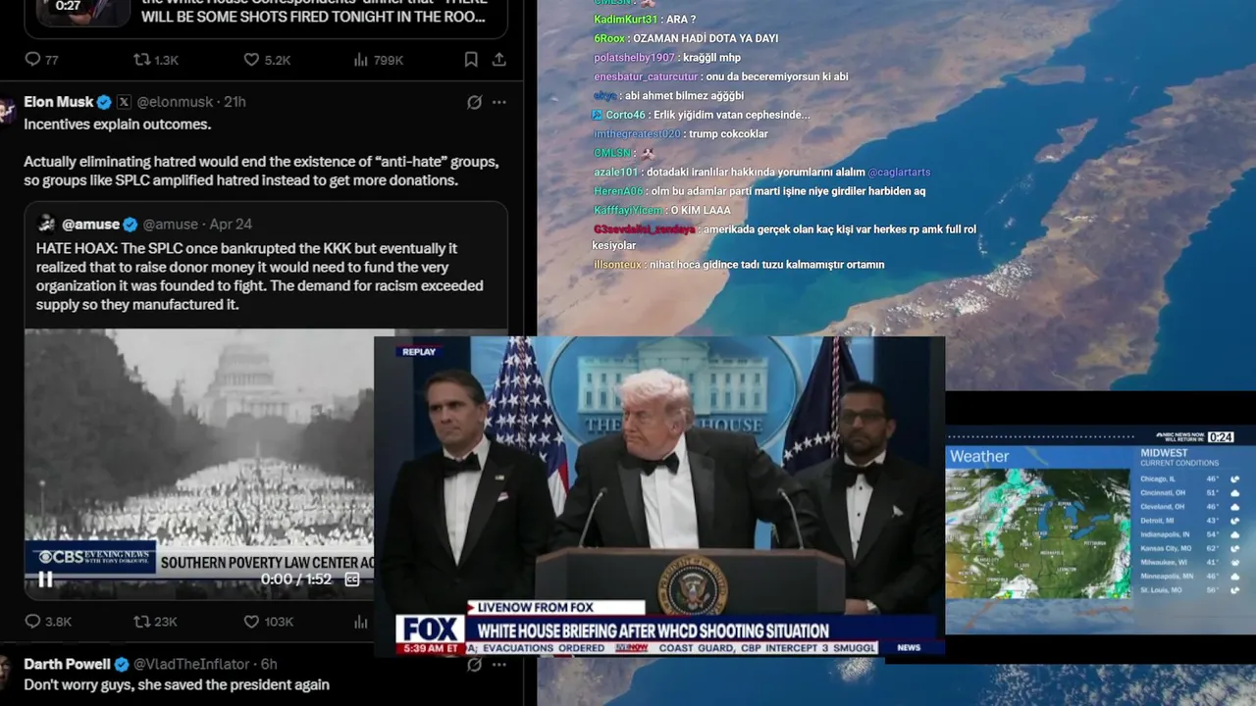1256x706 pixels.
Task: Click the Weather title in the weather widget
Action: [x=979, y=456]
